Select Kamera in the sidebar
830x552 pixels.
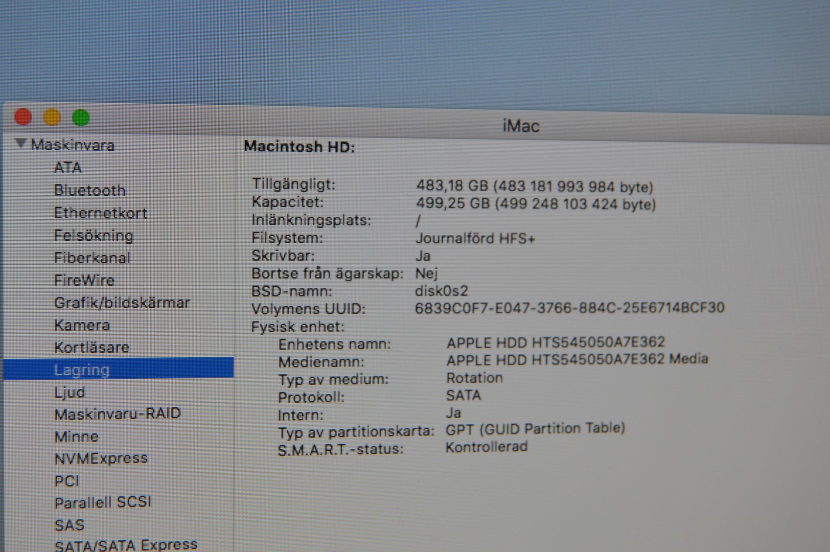point(82,325)
